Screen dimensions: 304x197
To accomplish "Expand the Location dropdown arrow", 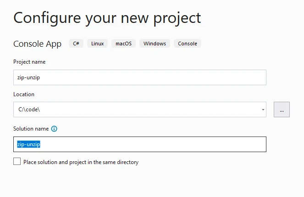I will pos(263,109).
